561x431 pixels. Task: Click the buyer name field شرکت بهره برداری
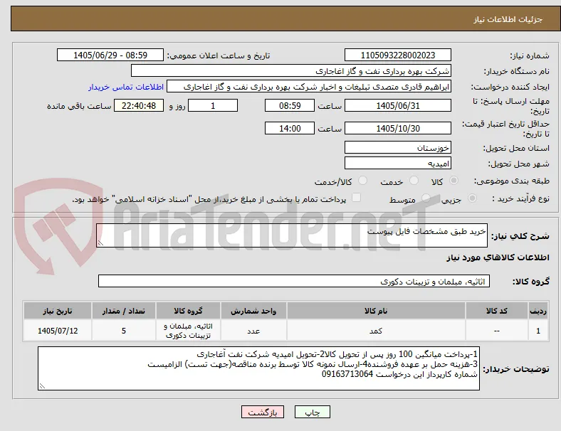tap(291, 70)
